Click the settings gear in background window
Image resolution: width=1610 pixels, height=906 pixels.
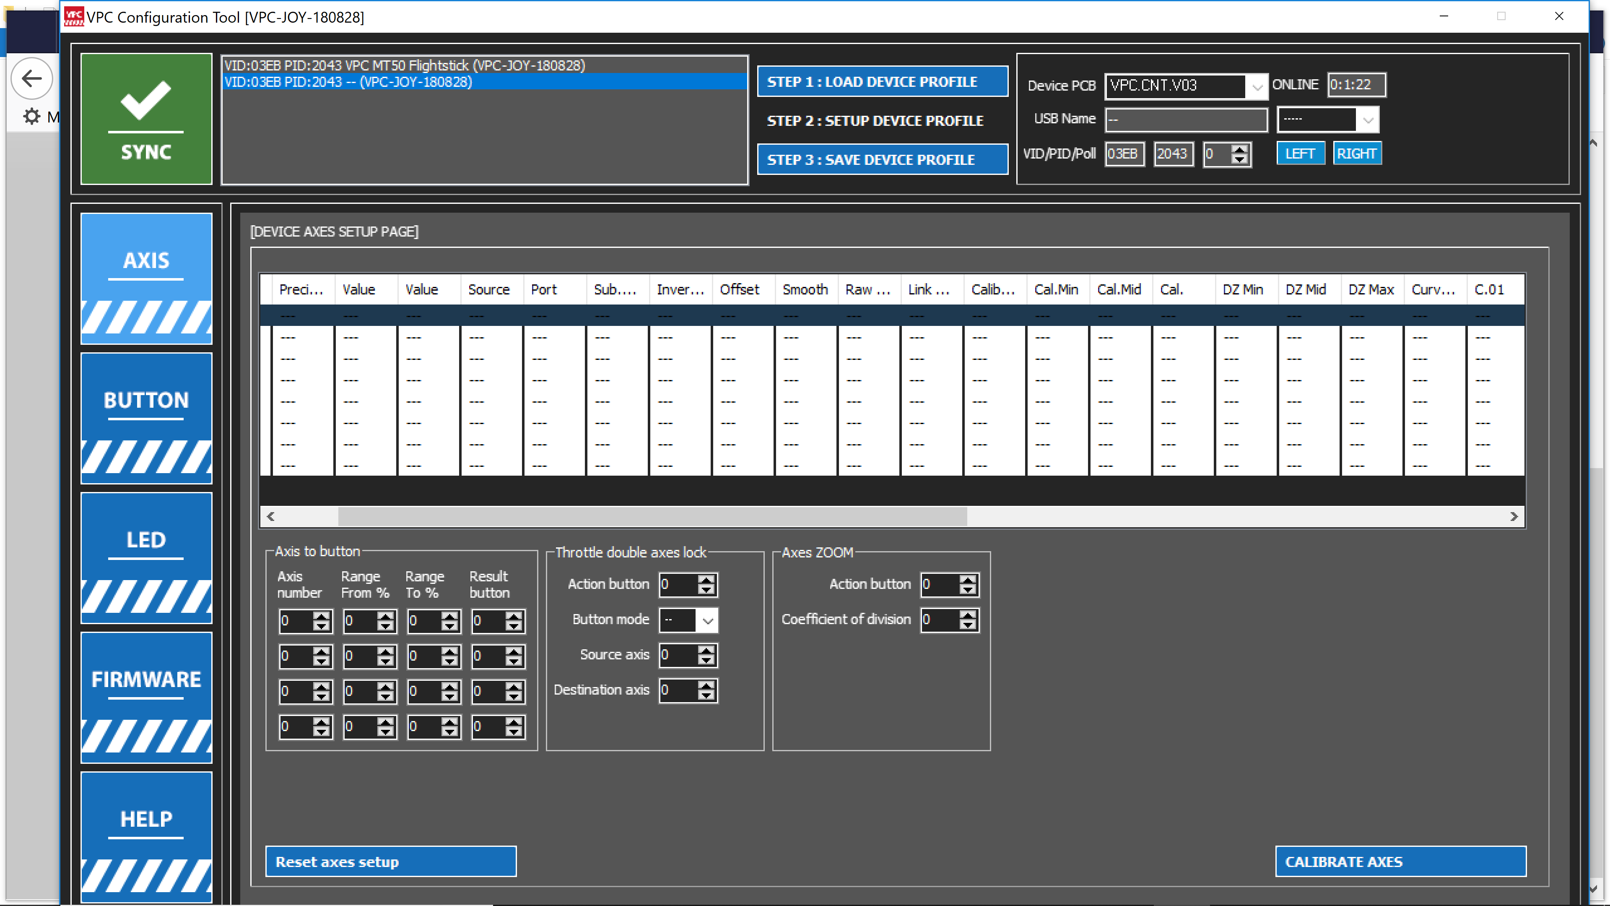tap(31, 116)
